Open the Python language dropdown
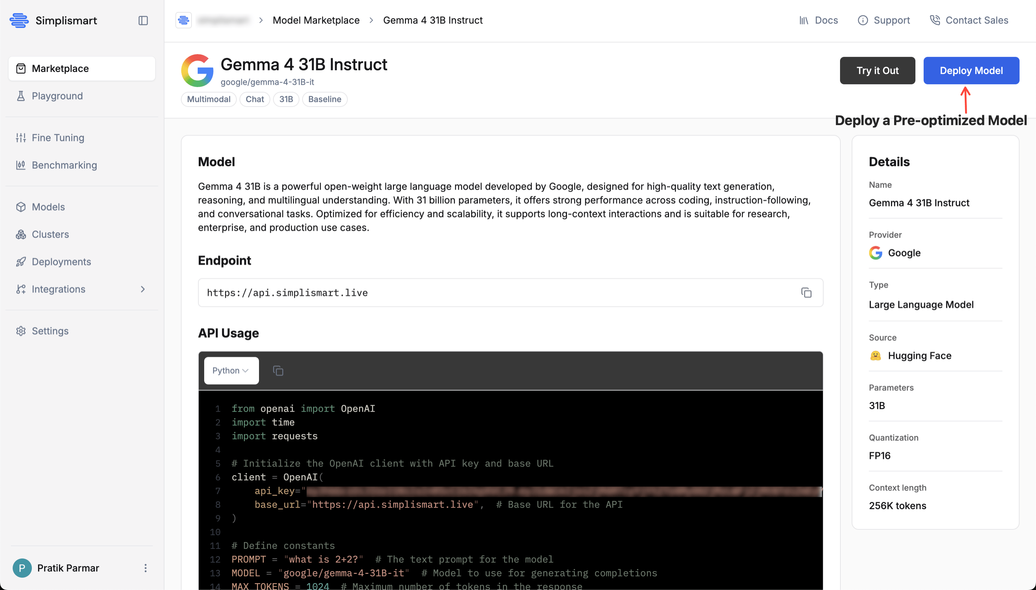 (x=231, y=370)
